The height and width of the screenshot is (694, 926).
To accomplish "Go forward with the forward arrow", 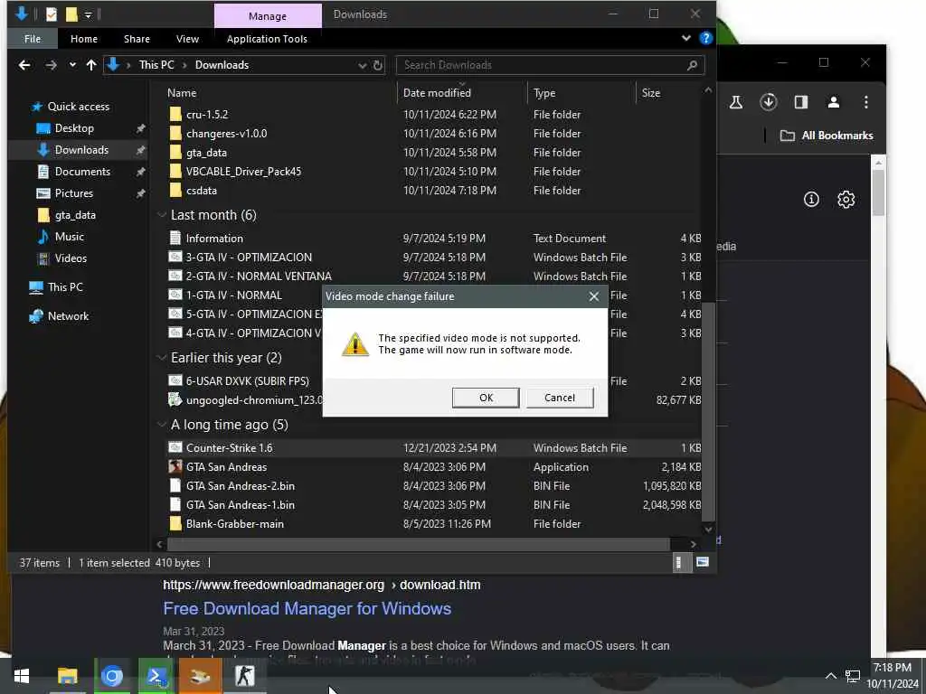I will (x=52, y=65).
